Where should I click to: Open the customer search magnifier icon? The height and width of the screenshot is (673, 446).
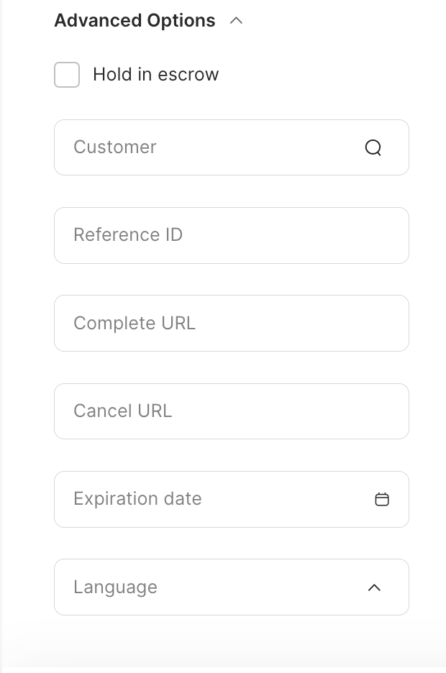[x=373, y=147]
